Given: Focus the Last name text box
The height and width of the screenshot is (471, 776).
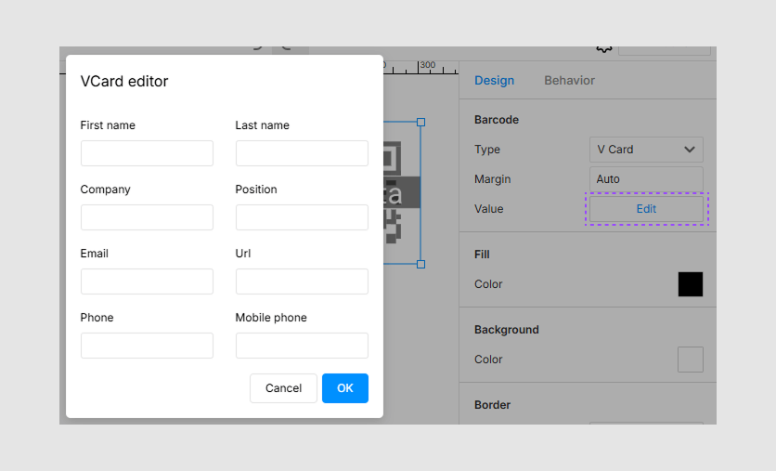Looking at the screenshot, I should [x=302, y=153].
